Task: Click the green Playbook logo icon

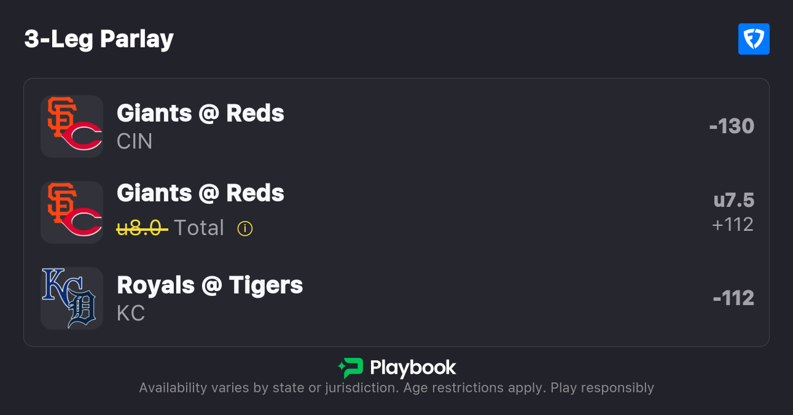Action: pyautogui.click(x=351, y=368)
